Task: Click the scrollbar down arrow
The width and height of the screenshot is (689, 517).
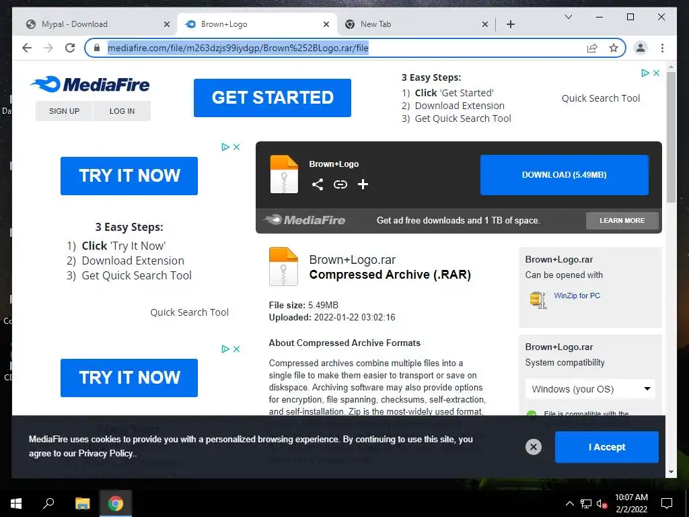Action: [x=671, y=472]
